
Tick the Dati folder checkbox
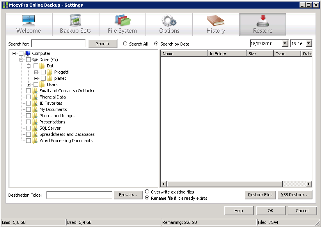tap(36, 66)
